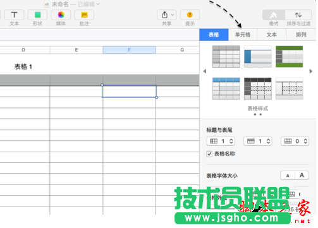Screen dimensions: 318x228
Task: Open the 共享 share dropdown chevron
Action: pos(173,15)
